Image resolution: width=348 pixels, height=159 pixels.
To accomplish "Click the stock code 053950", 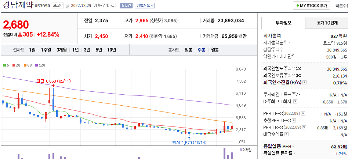I will 42,6.
